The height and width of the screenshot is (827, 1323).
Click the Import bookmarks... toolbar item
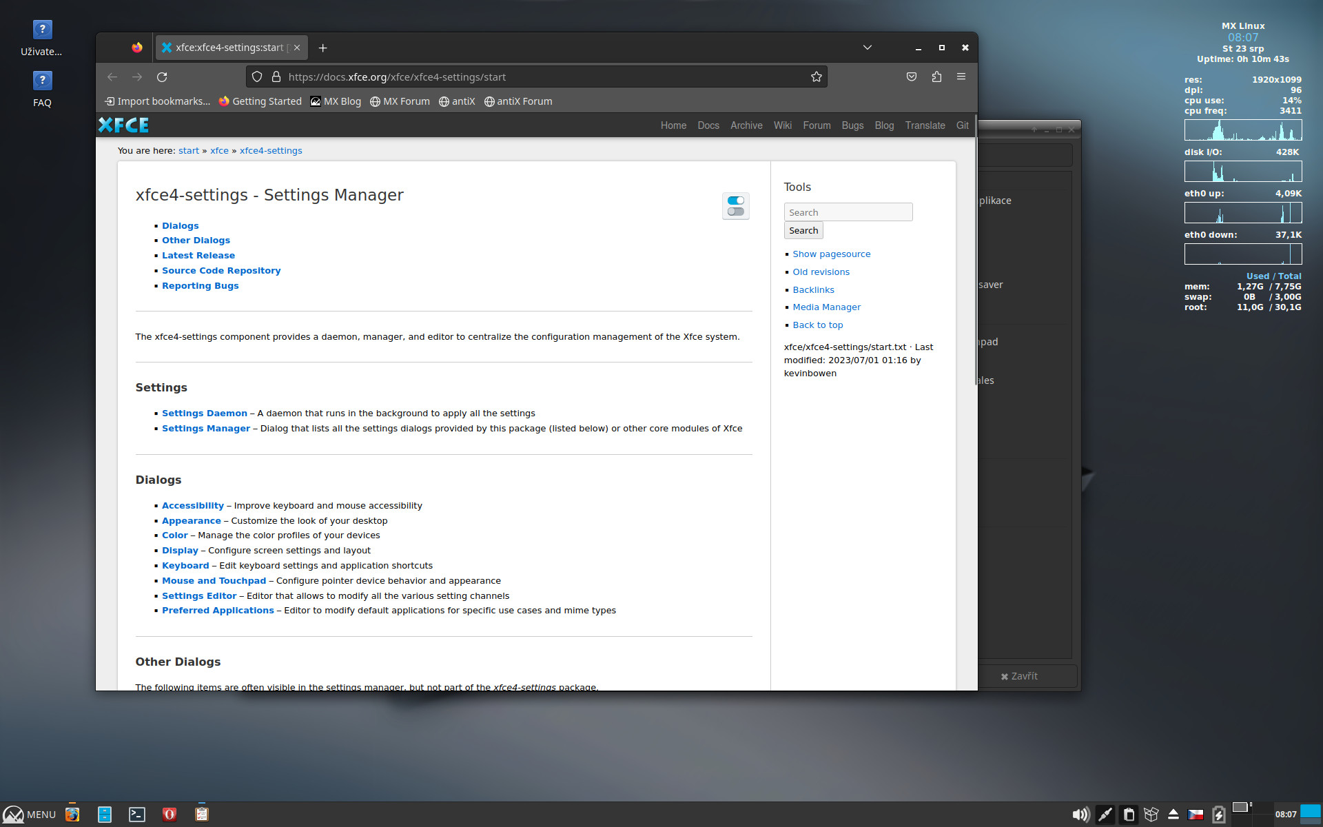157,101
